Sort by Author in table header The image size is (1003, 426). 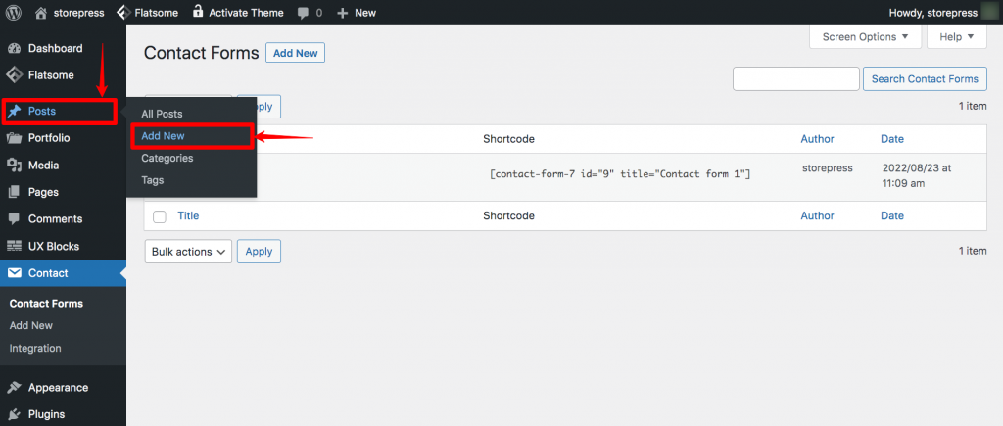[818, 139]
